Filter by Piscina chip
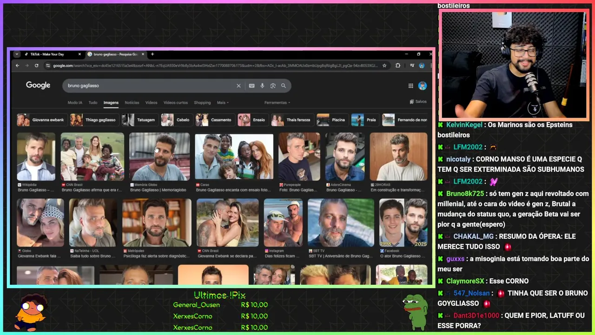 coord(332,120)
